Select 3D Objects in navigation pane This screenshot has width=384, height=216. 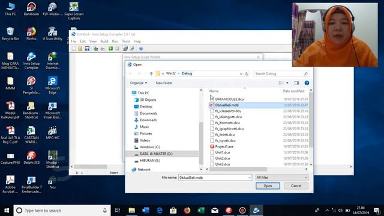click(x=148, y=100)
